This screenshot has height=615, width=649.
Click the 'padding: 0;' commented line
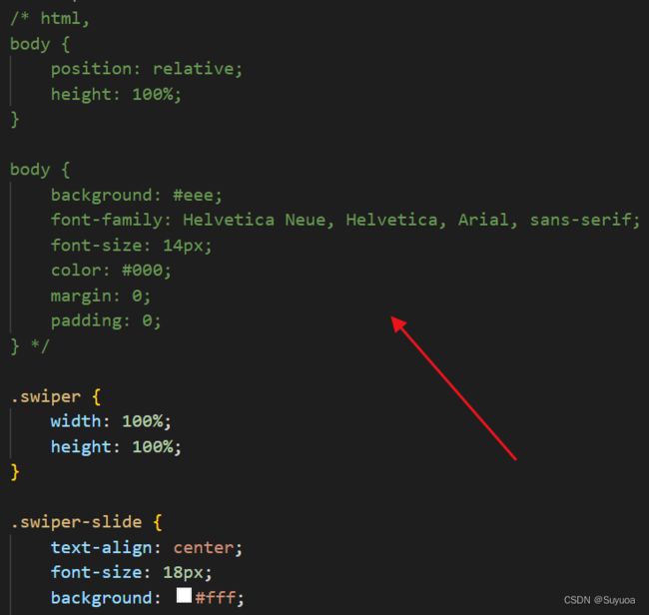[106, 320]
